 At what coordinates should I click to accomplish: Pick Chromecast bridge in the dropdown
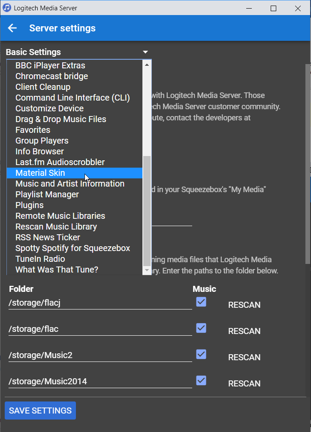51,76
